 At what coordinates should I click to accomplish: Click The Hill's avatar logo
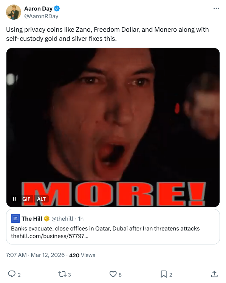[x=15, y=218]
